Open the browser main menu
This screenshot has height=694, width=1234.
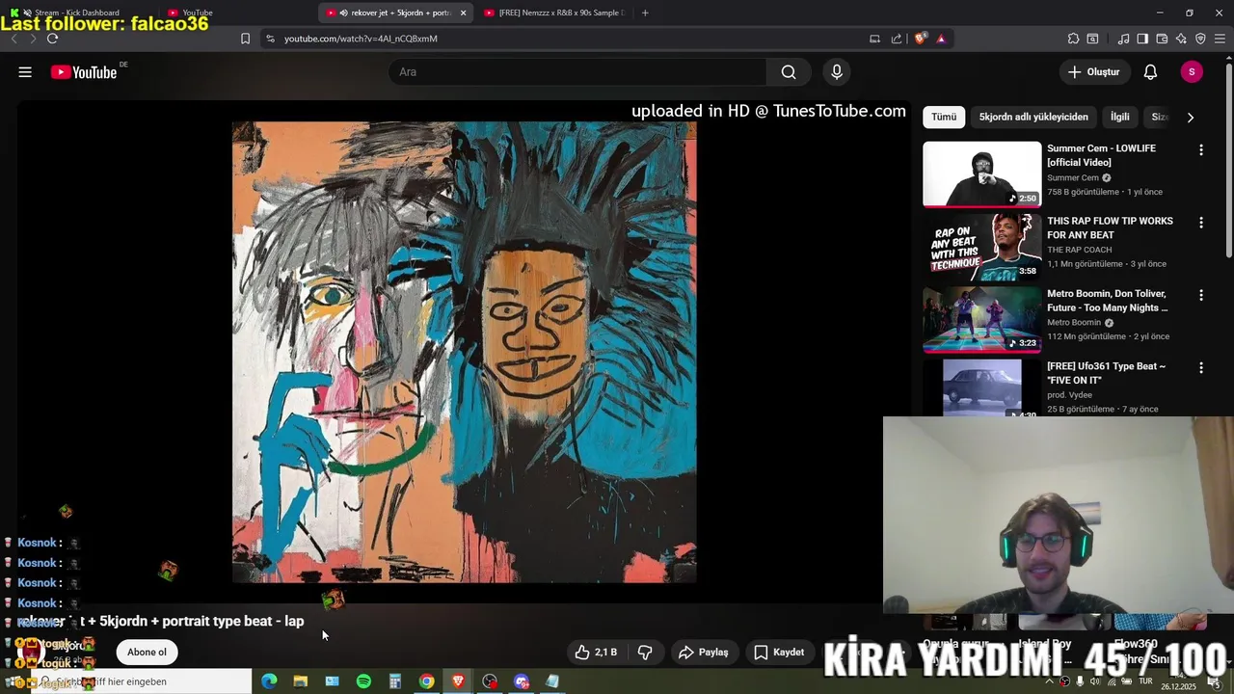(1221, 39)
